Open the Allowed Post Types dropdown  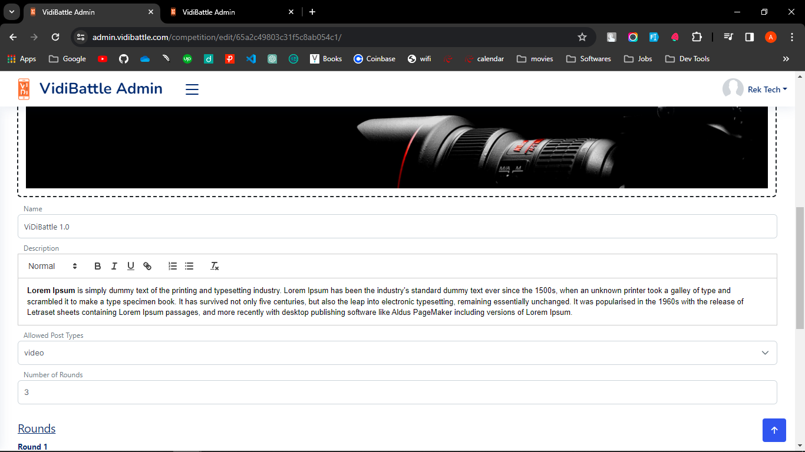pyautogui.click(x=397, y=353)
